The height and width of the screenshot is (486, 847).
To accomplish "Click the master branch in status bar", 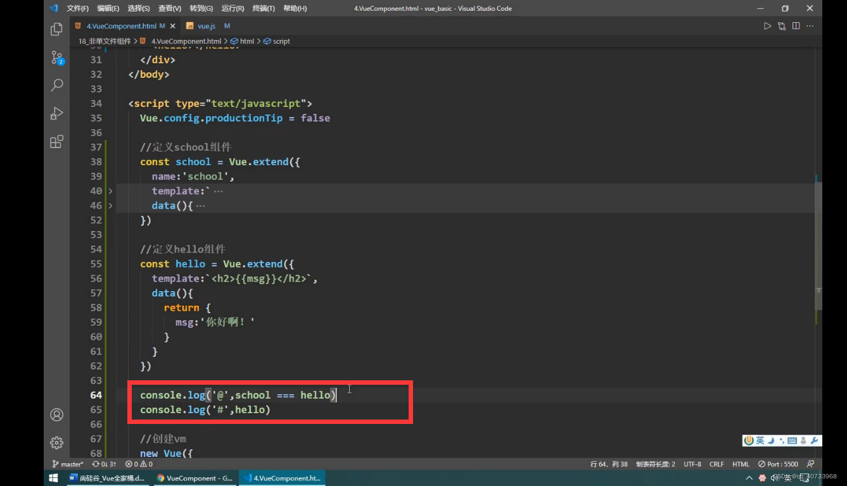I will 68,464.
